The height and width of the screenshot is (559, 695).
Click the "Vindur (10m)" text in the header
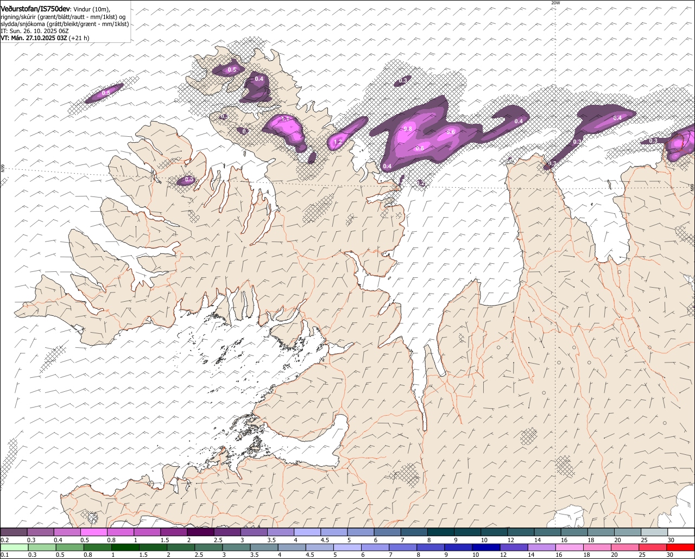pos(92,8)
